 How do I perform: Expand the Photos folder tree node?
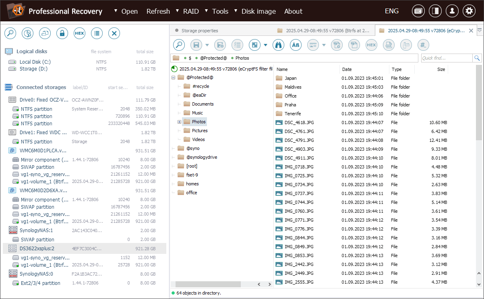[179, 122]
